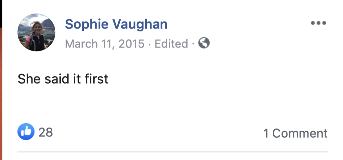Screen dimensions: 343x160
Task: Click the globe Public audience icon
Action: click(x=204, y=43)
